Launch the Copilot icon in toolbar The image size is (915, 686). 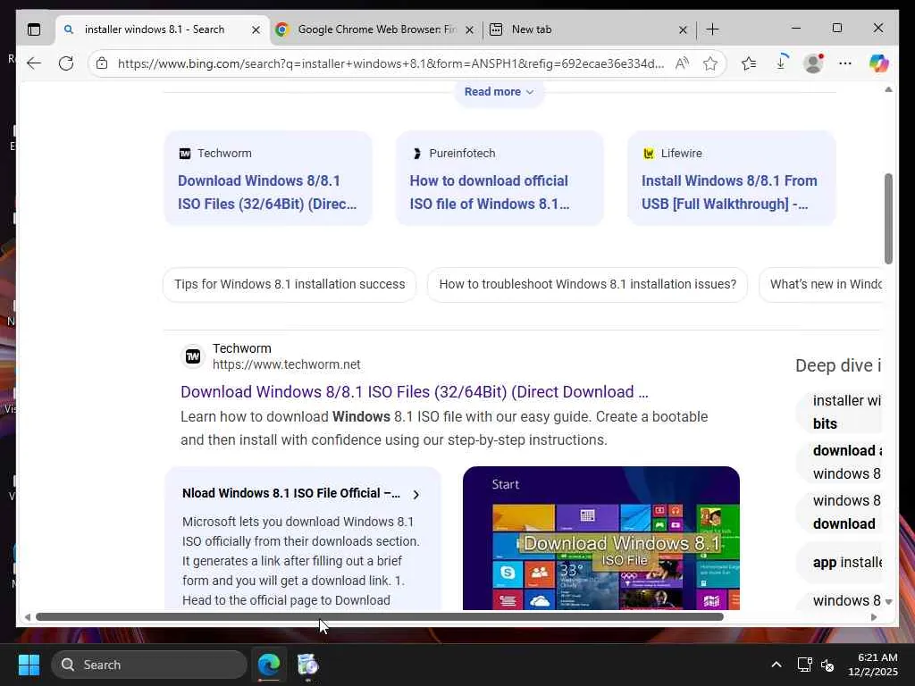tap(878, 63)
